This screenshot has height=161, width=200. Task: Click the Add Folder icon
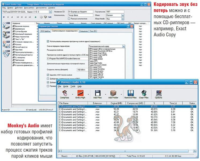113,93
